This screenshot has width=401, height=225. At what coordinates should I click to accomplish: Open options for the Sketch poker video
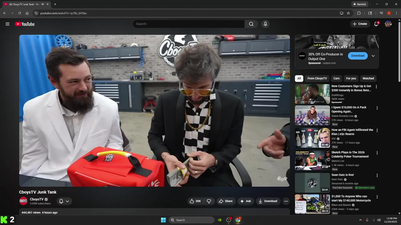coord(377,153)
